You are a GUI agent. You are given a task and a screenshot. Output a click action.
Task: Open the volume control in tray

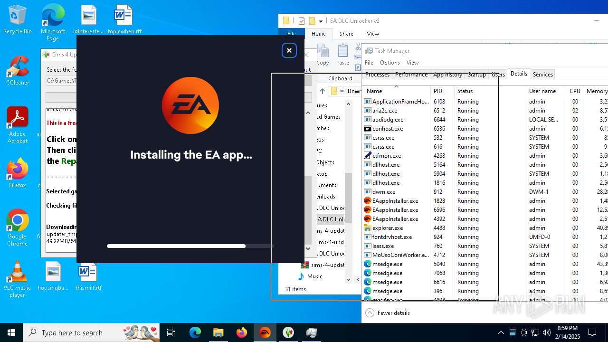click(x=547, y=332)
